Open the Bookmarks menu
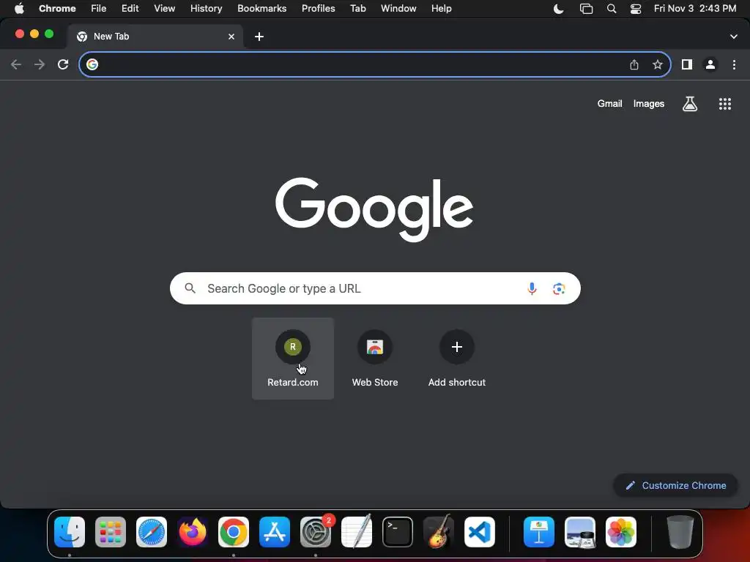The width and height of the screenshot is (750, 562). (x=262, y=9)
